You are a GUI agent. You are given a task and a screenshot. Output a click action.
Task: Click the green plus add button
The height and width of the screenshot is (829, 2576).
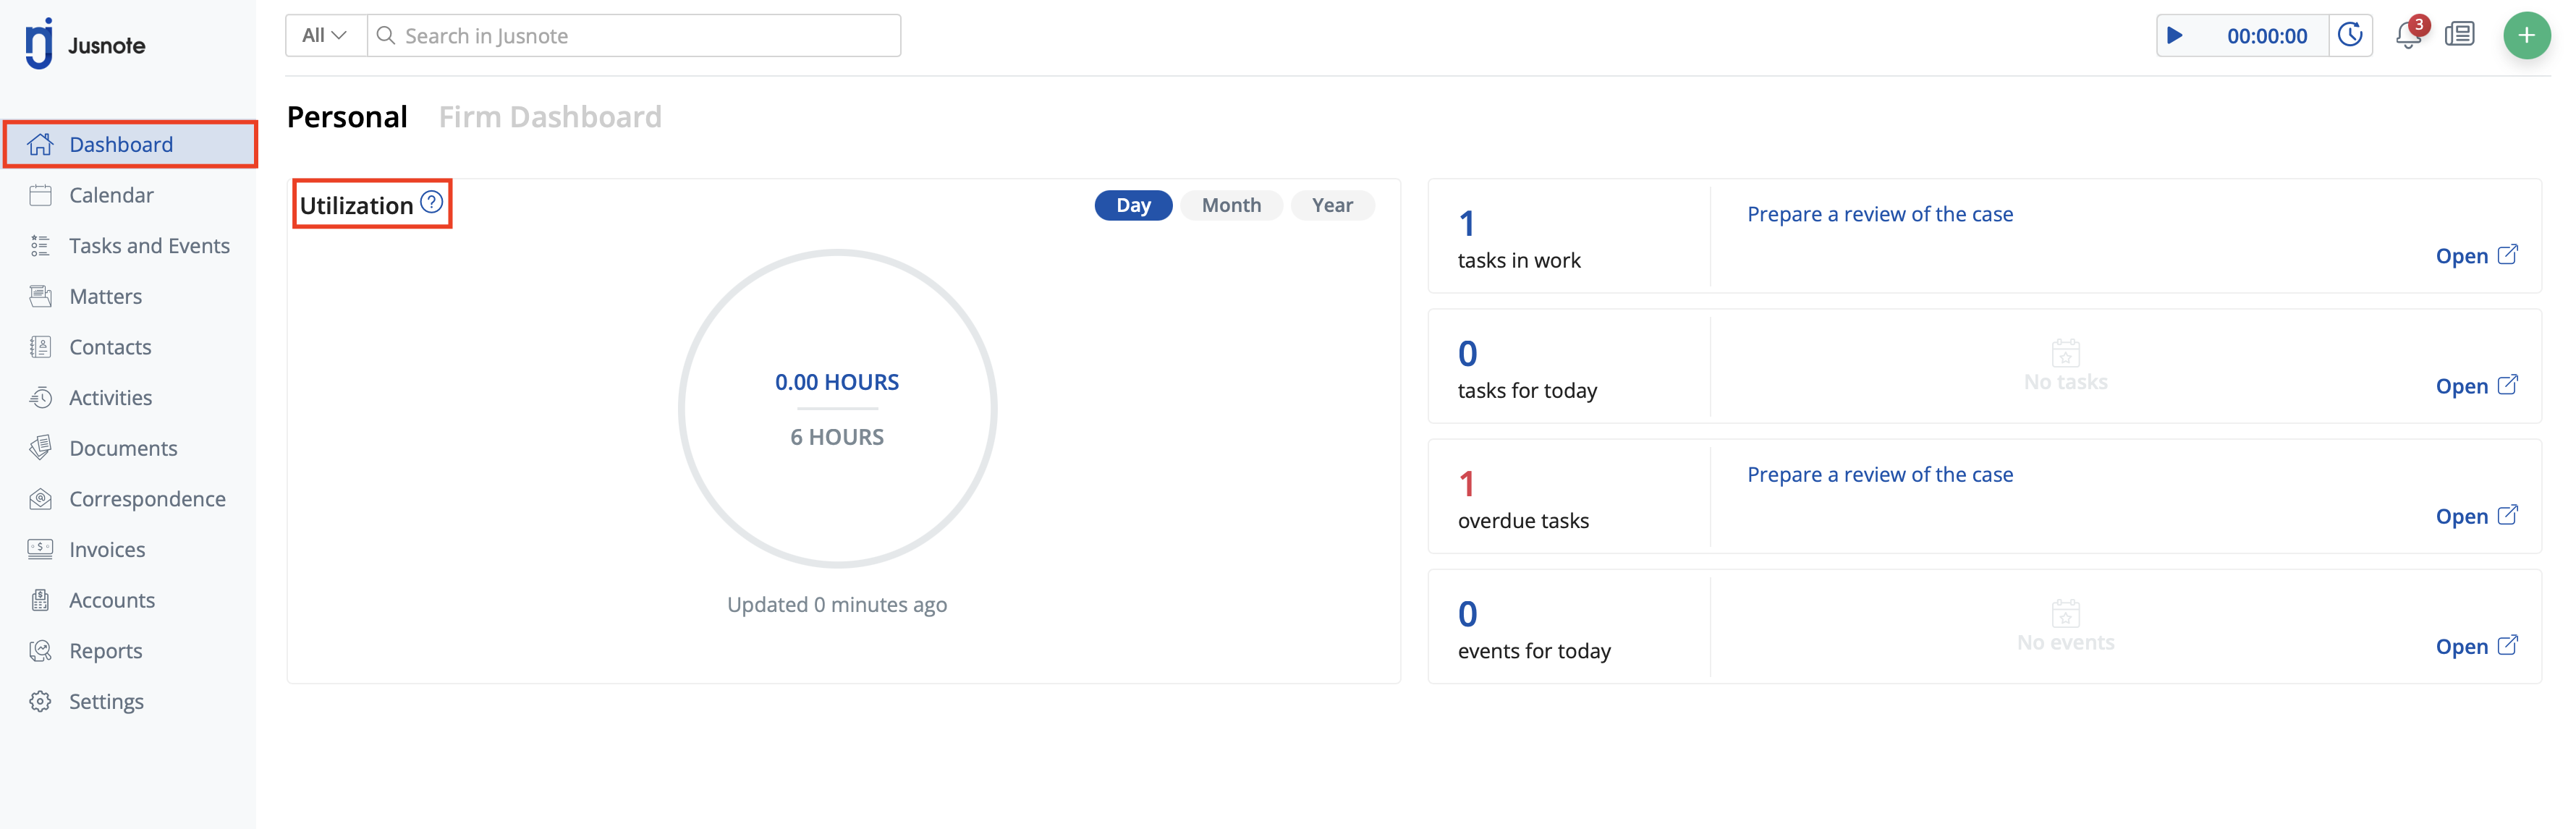tap(2526, 35)
